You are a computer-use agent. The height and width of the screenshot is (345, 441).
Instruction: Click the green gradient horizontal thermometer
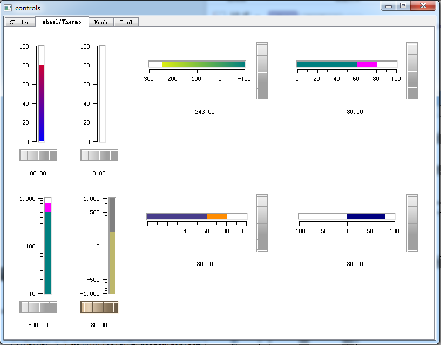point(203,64)
